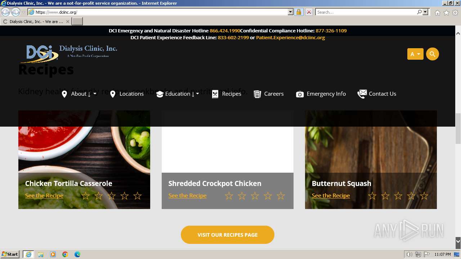Click the security lock icon in address bar
Viewport: 461px width, 259px height.
pos(299,12)
